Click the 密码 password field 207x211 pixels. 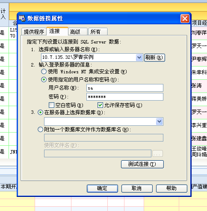tap(125, 97)
